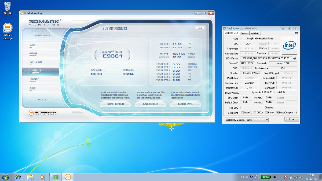This screenshot has height=181, width=322.
Task: Click the Futuremark Corporation logo
Action: pyautogui.click(x=43, y=113)
